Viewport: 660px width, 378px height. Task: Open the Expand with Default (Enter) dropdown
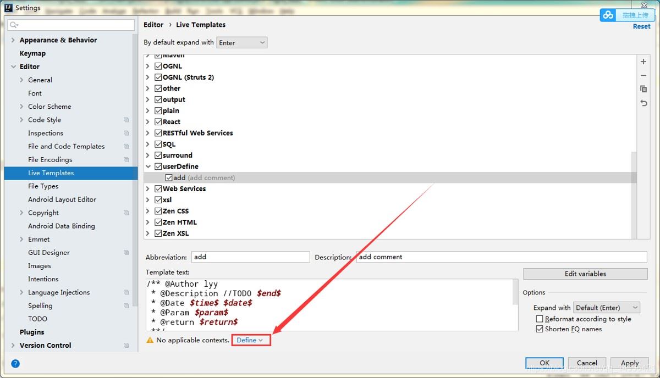click(x=607, y=308)
